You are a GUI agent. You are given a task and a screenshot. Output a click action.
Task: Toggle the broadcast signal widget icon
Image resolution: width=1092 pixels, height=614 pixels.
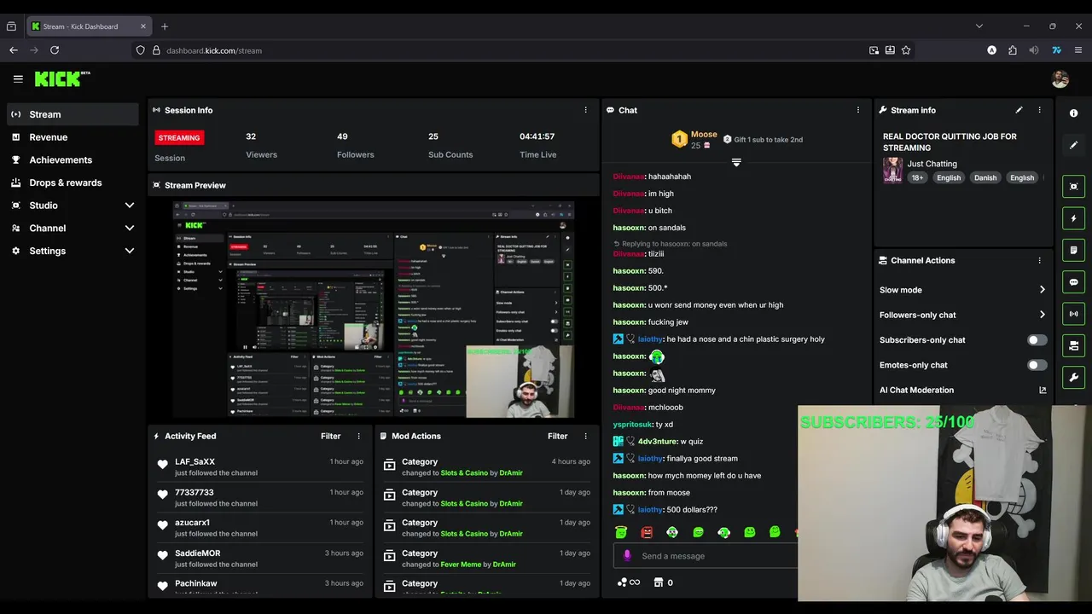[x=1073, y=314]
